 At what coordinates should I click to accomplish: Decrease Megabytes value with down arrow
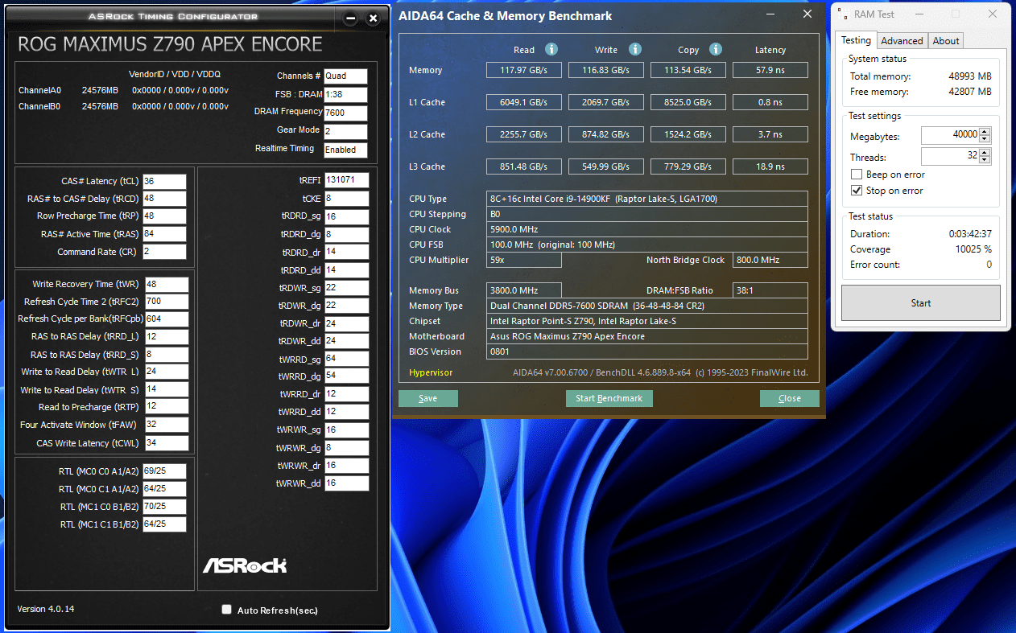(985, 139)
